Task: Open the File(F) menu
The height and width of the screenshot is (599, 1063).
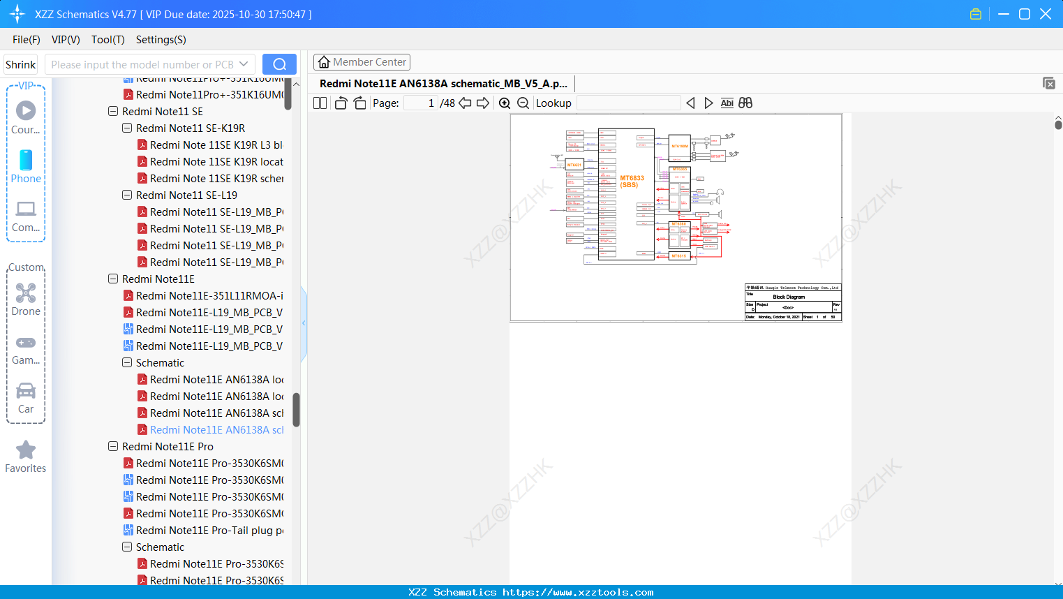Action: tap(26, 40)
